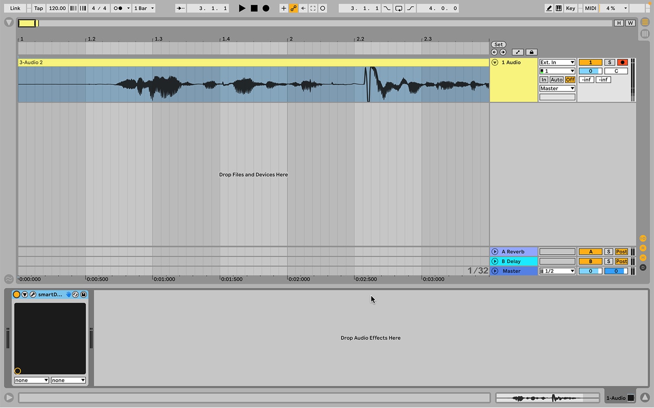Click the W optimize arrangement width button

(630, 23)
